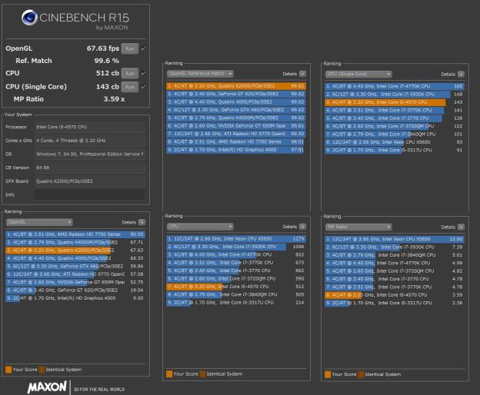The width and height of the screenshot is (480, 395).
Task: Open the OpenGL ranking dropdown
Action: coord(39,222)
